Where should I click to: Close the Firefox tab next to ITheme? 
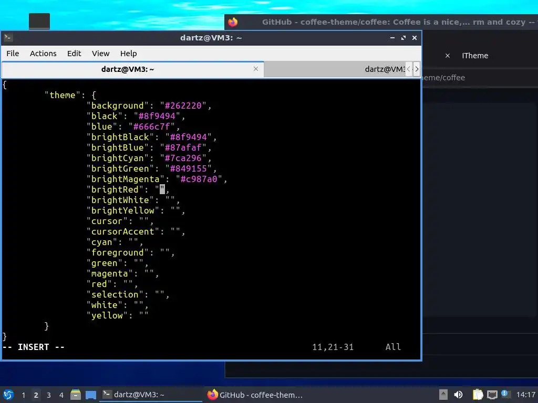click(x=448, y=56)
